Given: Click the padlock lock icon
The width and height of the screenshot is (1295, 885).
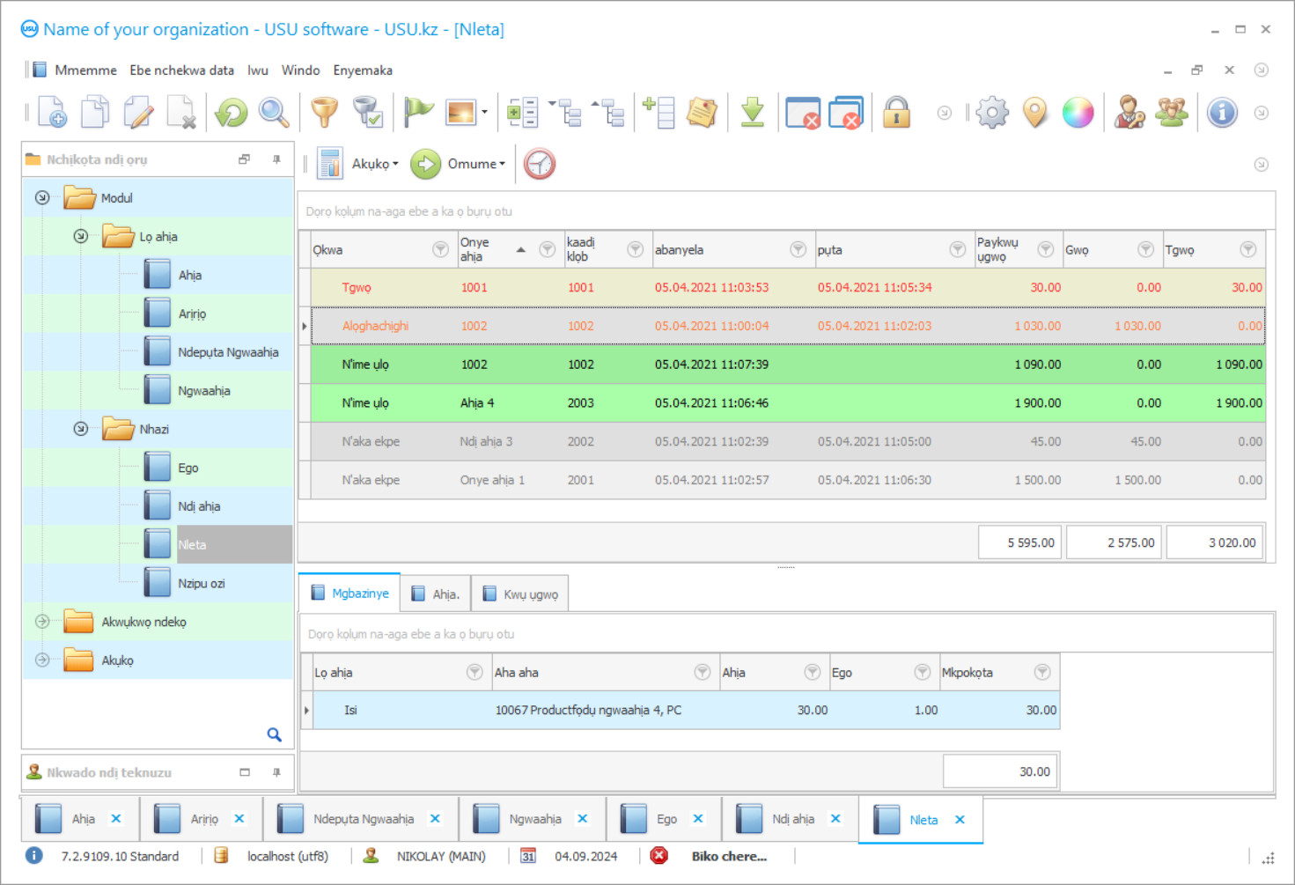Looking at the screenshot, I should 896,113.
